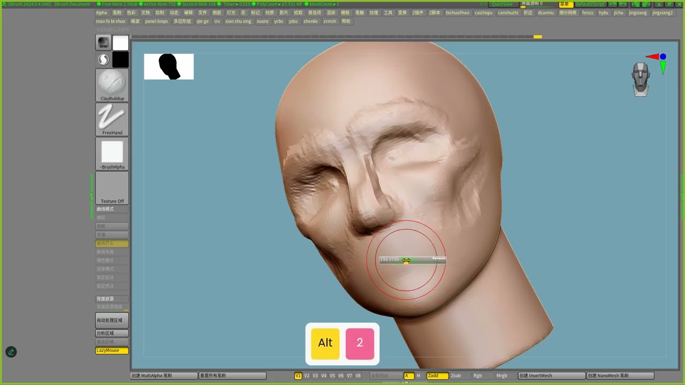Open the 多边形组 menu
The height and width of the screenshot is (385, 685).
182,21
